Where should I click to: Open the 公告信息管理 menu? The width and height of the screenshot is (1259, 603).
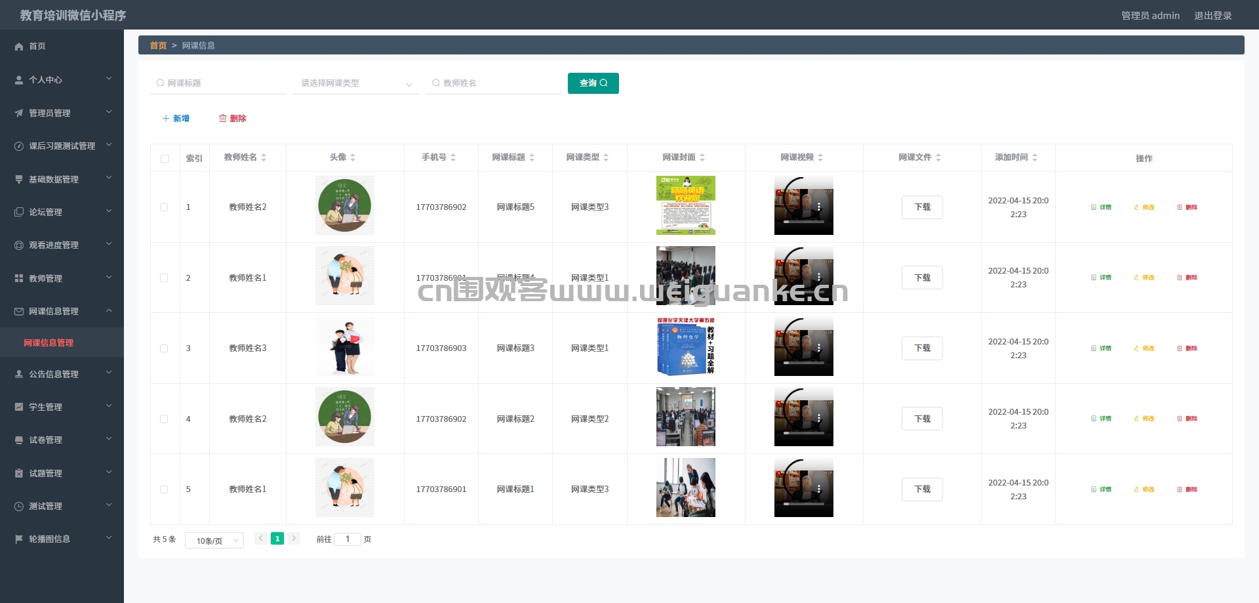tap(62, 374)
